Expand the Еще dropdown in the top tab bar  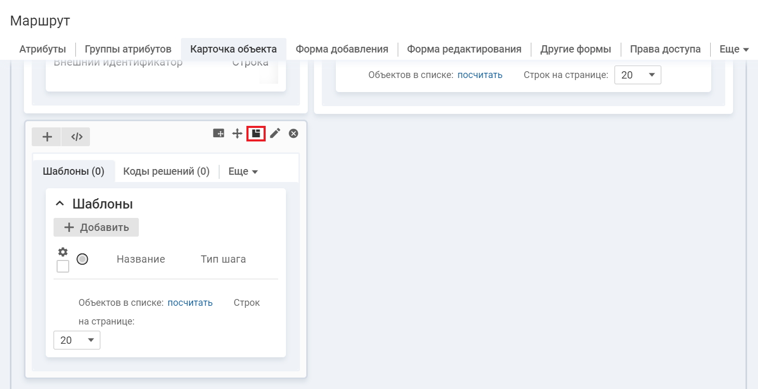click(734, 49)
